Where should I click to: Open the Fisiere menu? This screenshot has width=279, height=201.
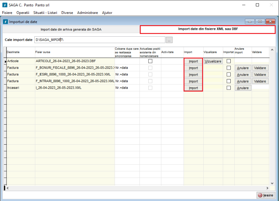(x=7, y=13)
